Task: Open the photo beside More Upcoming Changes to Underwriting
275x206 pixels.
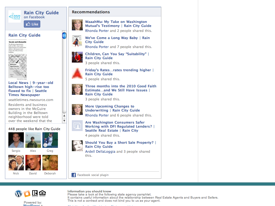Action: coord(77,109)
